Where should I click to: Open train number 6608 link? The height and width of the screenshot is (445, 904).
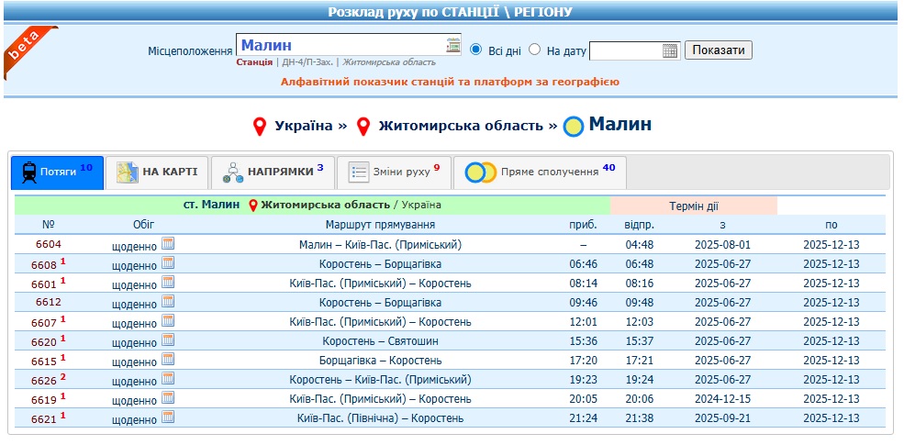44,264
